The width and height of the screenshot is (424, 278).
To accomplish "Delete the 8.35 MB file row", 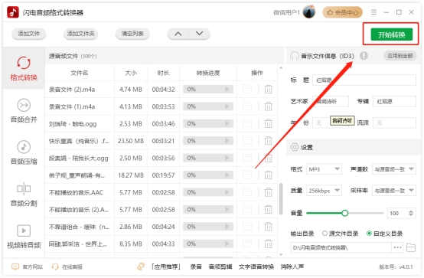I will 268,244.
